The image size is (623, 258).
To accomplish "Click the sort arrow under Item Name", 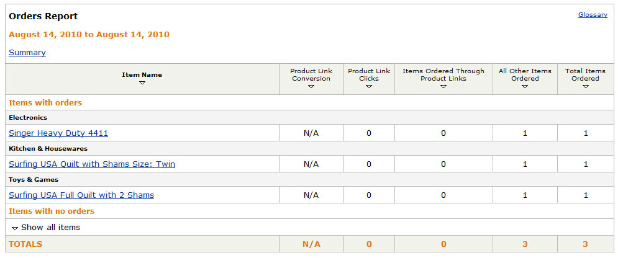I will coord(142,83).
